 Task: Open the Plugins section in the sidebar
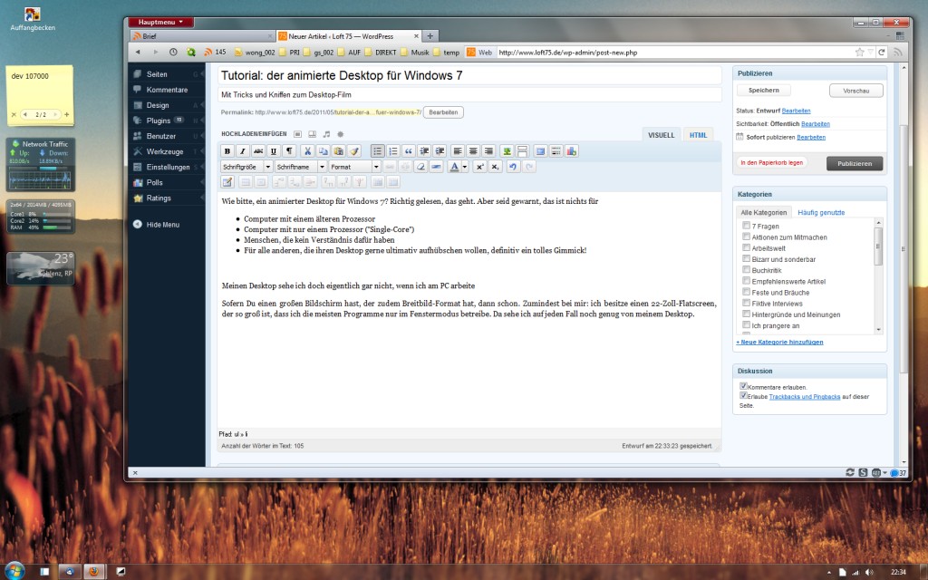point(158,121)
